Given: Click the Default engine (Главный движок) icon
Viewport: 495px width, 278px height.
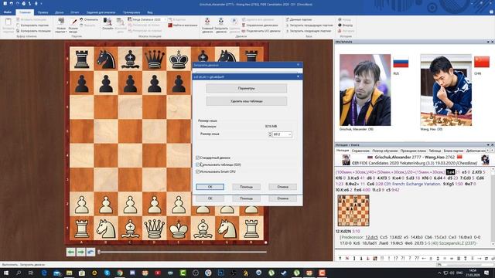Looking at the screenshot, I should pos(207,22).
